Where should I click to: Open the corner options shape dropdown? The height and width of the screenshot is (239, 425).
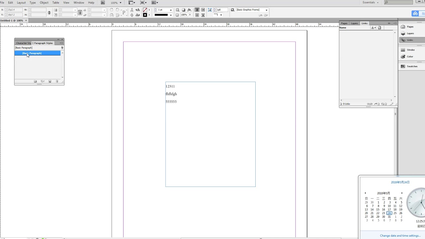[221, 15]
